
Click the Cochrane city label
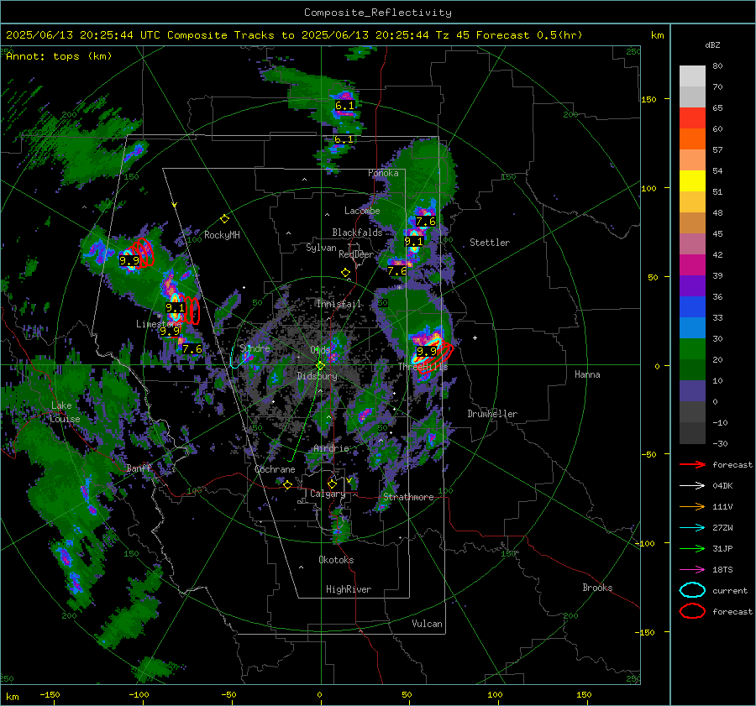(275, 469)
